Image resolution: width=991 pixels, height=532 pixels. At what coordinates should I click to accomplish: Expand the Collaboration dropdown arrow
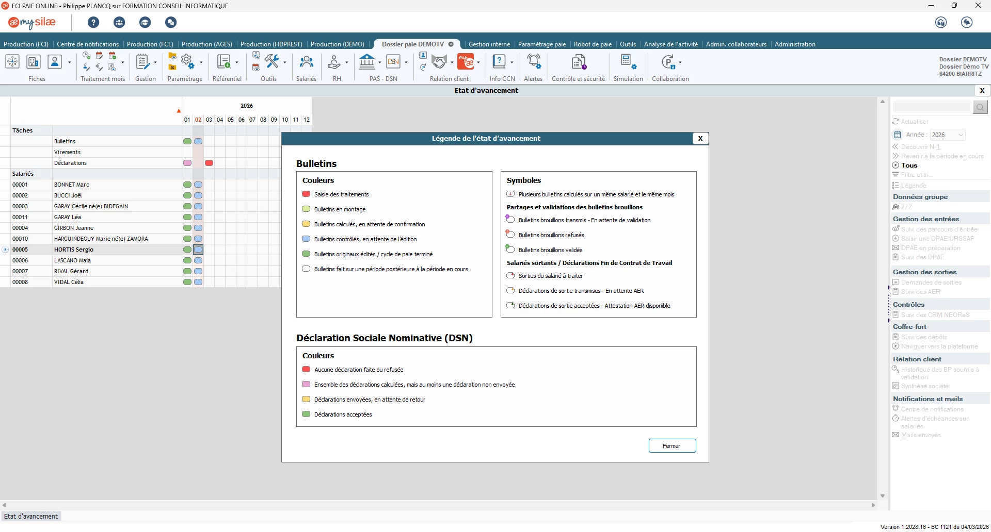click(x=680, y=62)
